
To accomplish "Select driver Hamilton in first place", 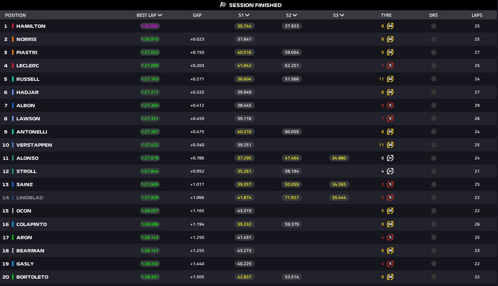I will point(31,26).
